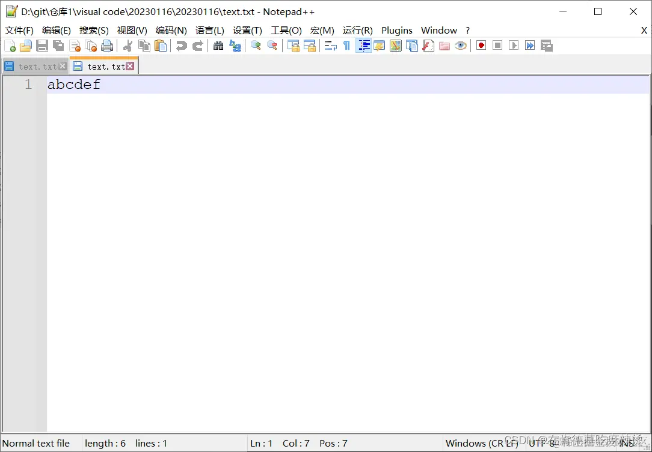Toggle file monitoring eye icon
The image size is (652, 452).
460,46
